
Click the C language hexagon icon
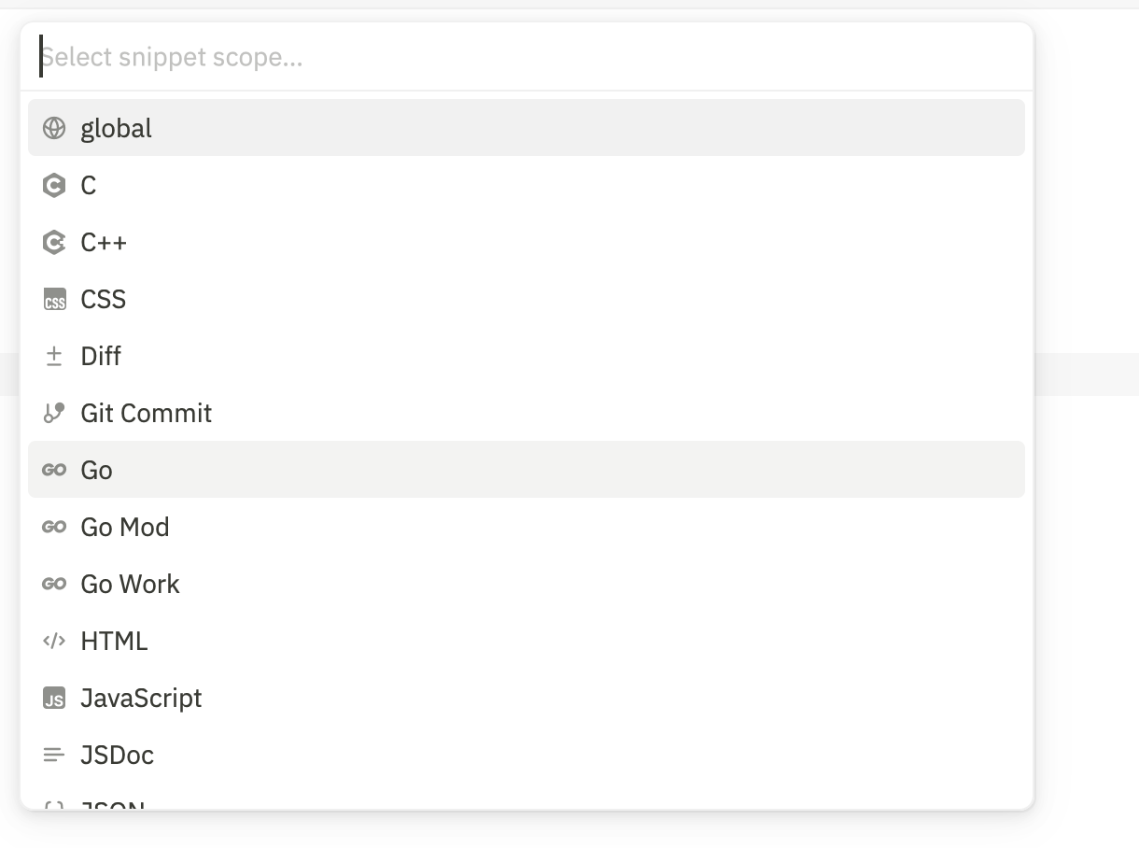(54, 186)
